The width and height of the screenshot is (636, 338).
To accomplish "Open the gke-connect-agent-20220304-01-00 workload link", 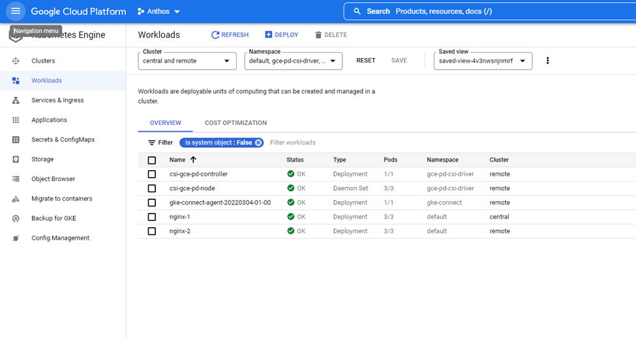I will click(220, 203).
